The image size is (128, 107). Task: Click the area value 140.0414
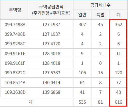51,83
